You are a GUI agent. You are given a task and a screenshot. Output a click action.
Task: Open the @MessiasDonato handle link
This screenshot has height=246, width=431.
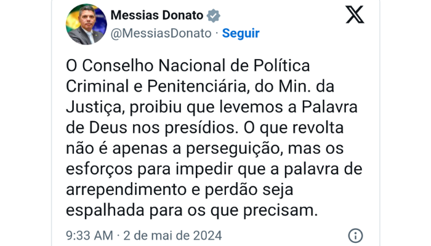tap(160, 33)
